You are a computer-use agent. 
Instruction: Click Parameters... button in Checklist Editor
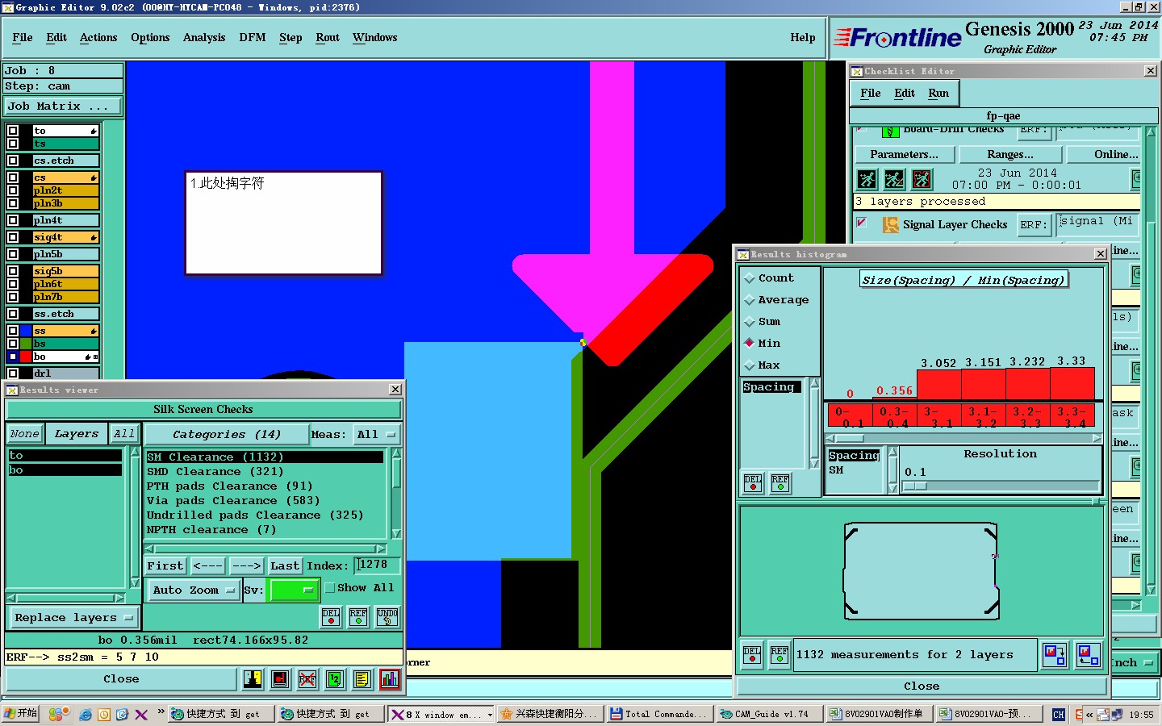[905, 154]
